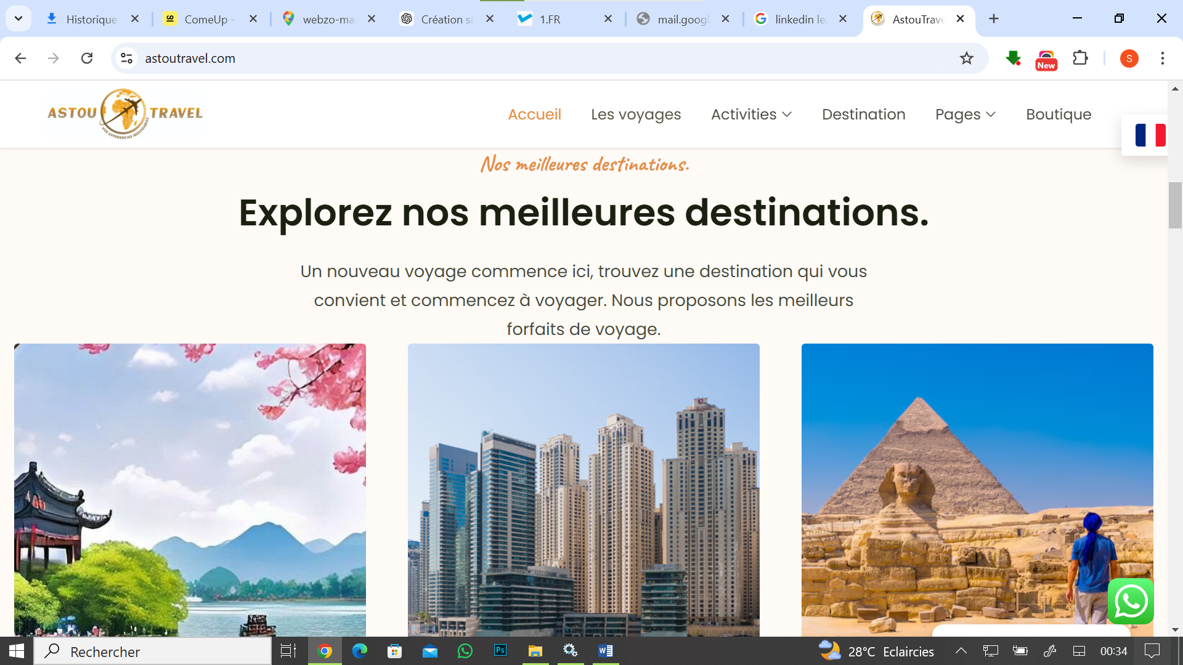The width and height of the screenshot is (1183, 665).
Task: Open the WhatsApp chat floating button
Action: click(1131, 601)
